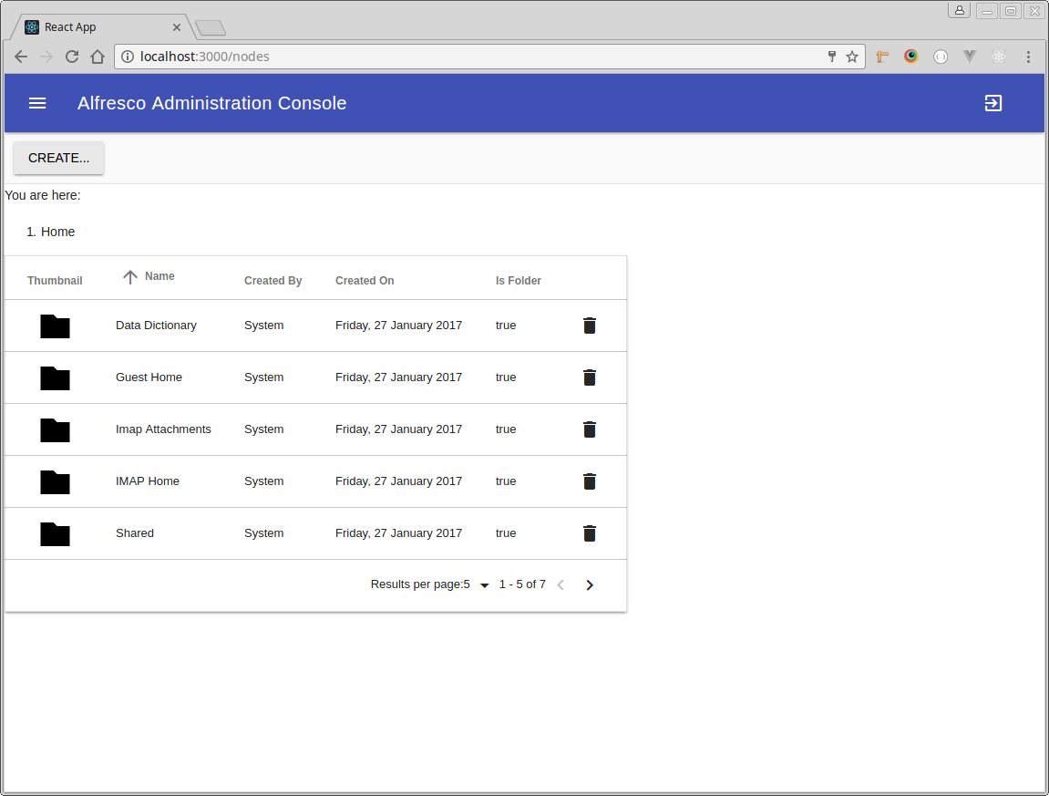Expand the results per page dropdown

tap(484, 585)
